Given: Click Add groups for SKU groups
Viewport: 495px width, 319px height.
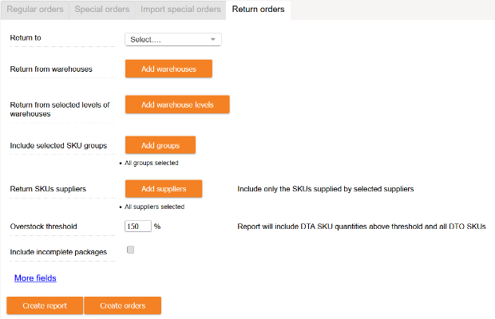Looking at the screenshot, I should 160,145.
